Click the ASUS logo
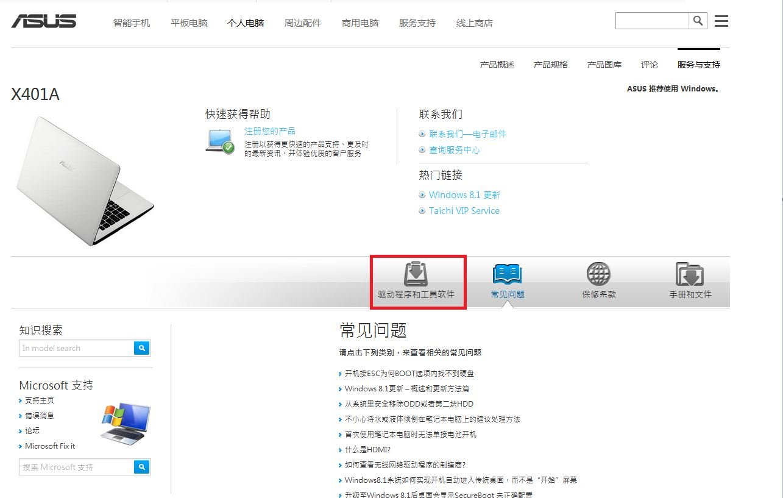This screenshot has height=498, width=783. (44, 20)
